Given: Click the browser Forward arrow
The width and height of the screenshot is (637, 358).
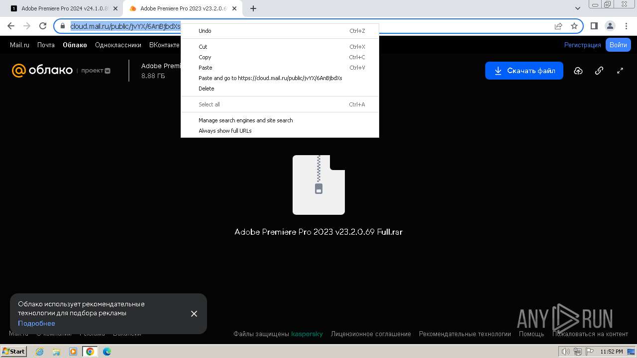Looking at the screenshot, I should pyautogui.click(x=27, y=26).
